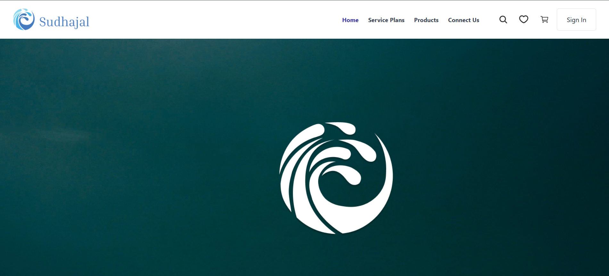Screen dimensions: 609x276
Task: Go to the Home menu item
Action: 350,20
